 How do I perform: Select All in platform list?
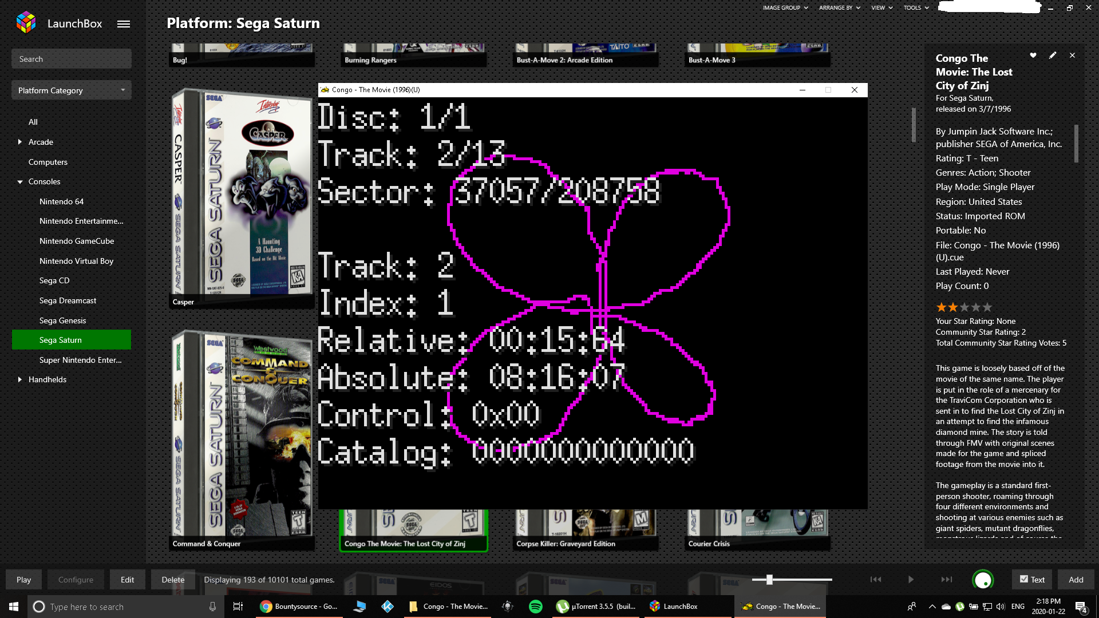tap(33, 122)
